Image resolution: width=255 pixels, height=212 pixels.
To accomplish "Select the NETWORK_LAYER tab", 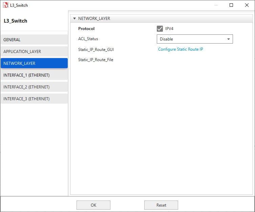I will point(34,63).
